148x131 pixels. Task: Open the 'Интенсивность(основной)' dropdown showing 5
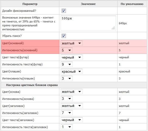[x=67, y=50]
